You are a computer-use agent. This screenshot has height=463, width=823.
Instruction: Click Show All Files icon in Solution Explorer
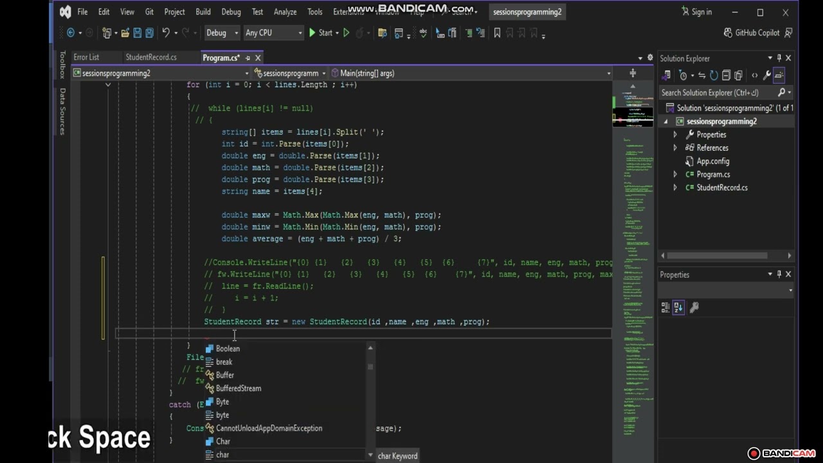(x=738, y=75)
